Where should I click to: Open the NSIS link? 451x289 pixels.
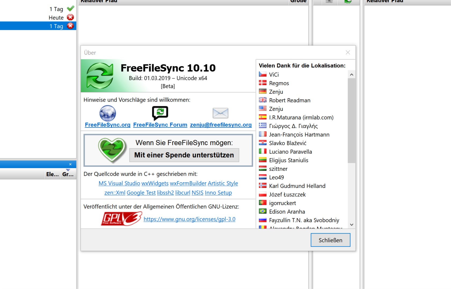197,193
